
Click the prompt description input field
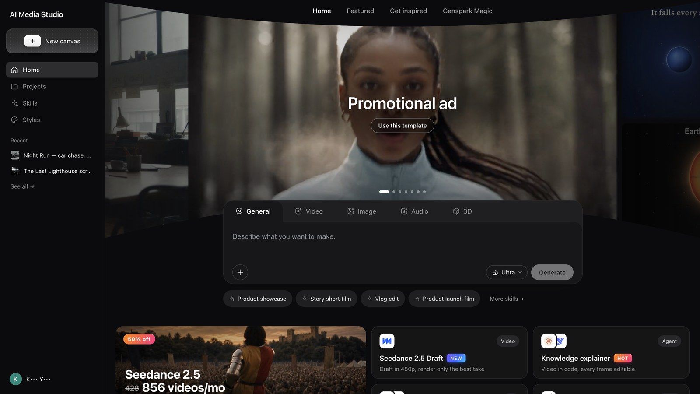402,241
